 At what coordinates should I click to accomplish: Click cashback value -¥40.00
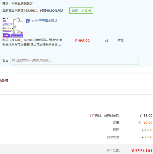[146, 130]
